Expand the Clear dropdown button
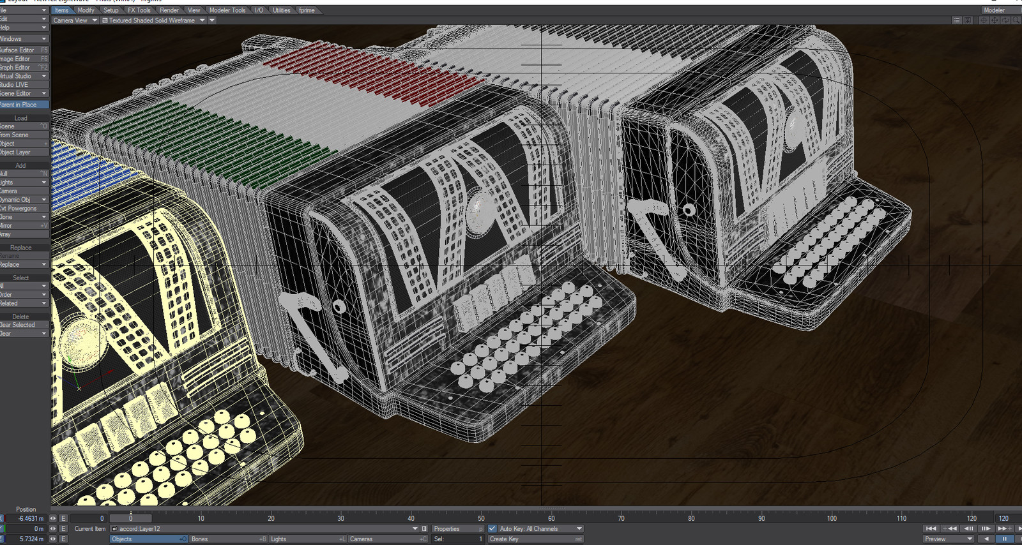 (x=24, y=333)
